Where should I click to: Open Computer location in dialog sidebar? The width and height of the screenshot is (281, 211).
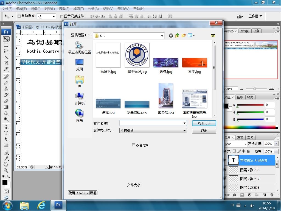(x=80, y=99)
